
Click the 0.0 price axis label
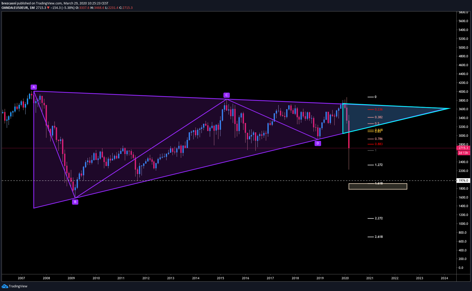pos(461,268)
